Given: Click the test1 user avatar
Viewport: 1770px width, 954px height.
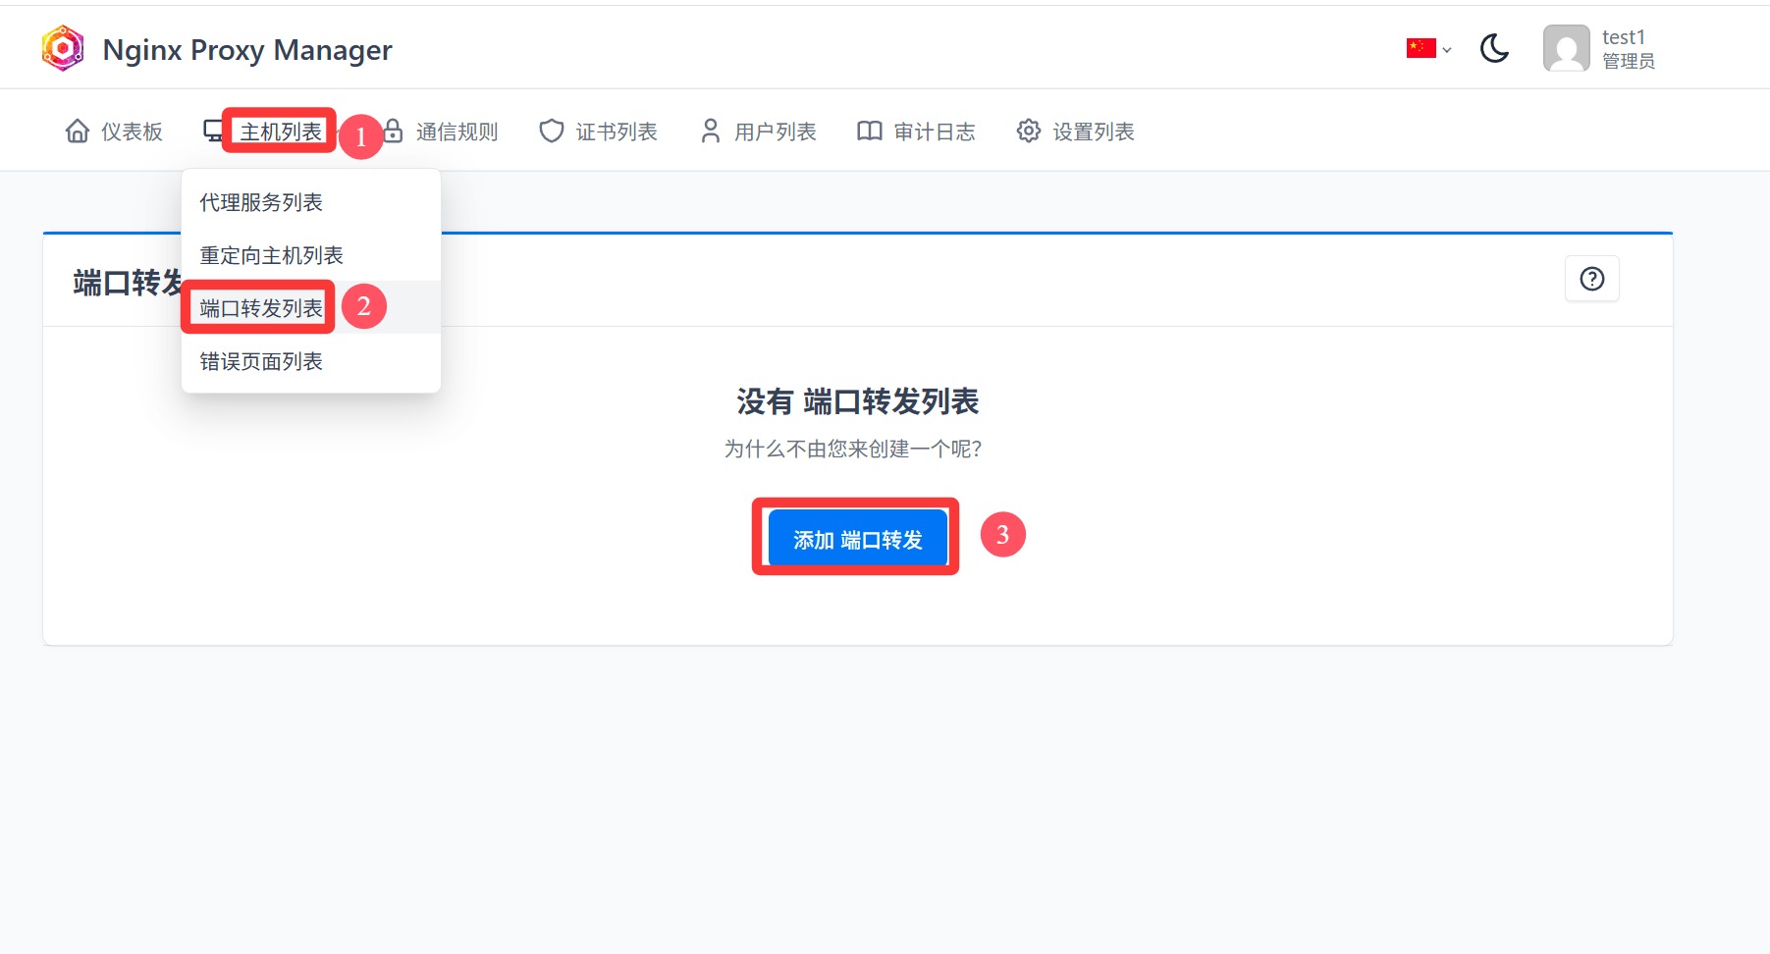Looking at the screenshot, I should [x=1566, y=48].
